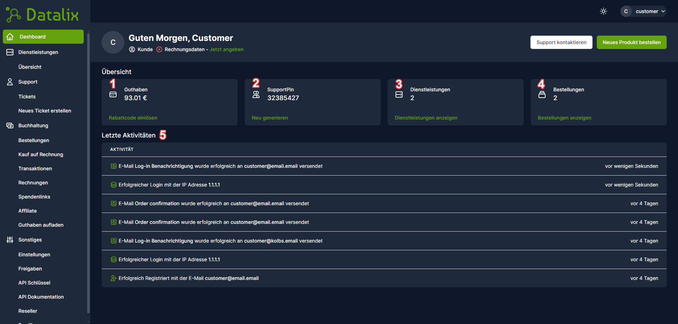
Task: Click Neues Produkt bestellen button
Action: coord(632,42)
